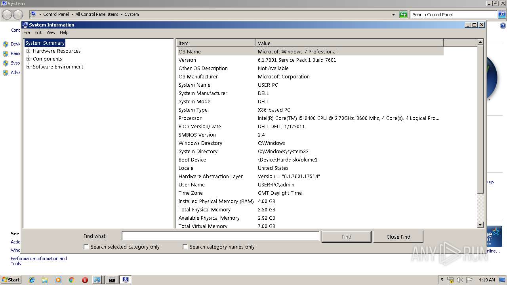Click the Control Panel breadcrumb

[x=56, y=14]
